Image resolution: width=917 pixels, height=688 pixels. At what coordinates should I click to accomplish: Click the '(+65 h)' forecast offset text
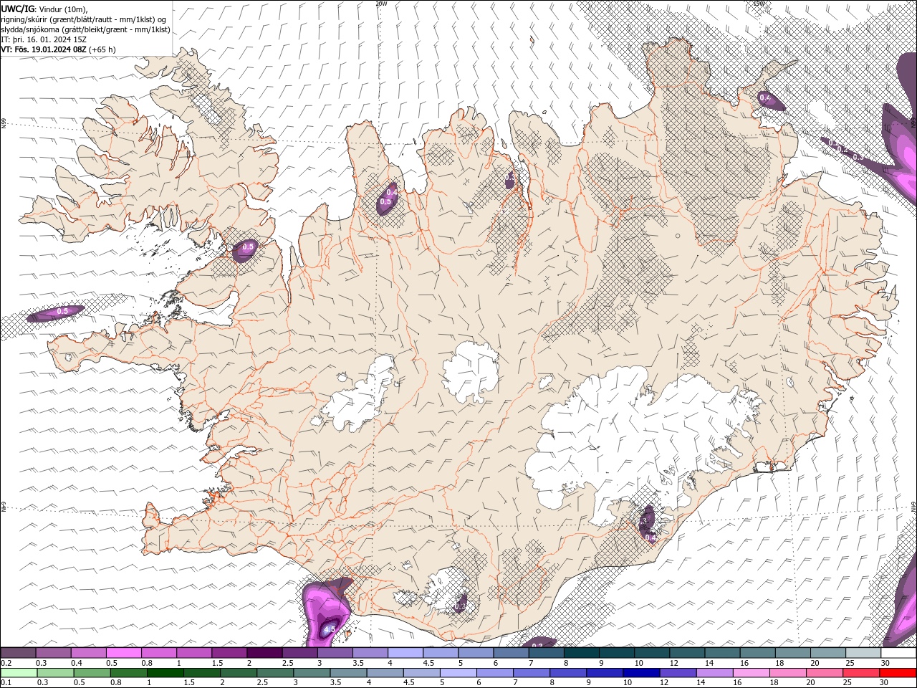(x=102, y=49)
